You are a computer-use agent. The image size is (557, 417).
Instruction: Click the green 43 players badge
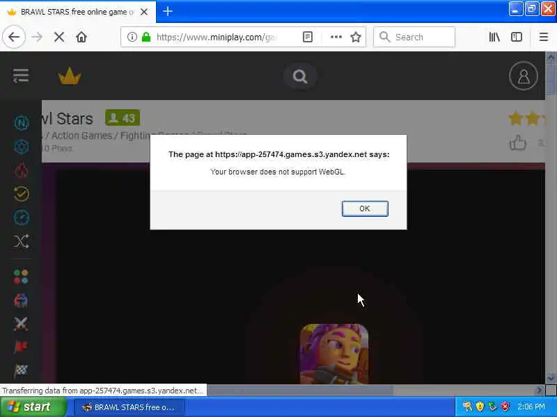[123, 117]
